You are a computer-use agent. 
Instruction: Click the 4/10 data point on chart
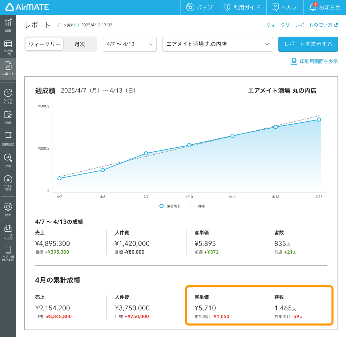(189, 145)
